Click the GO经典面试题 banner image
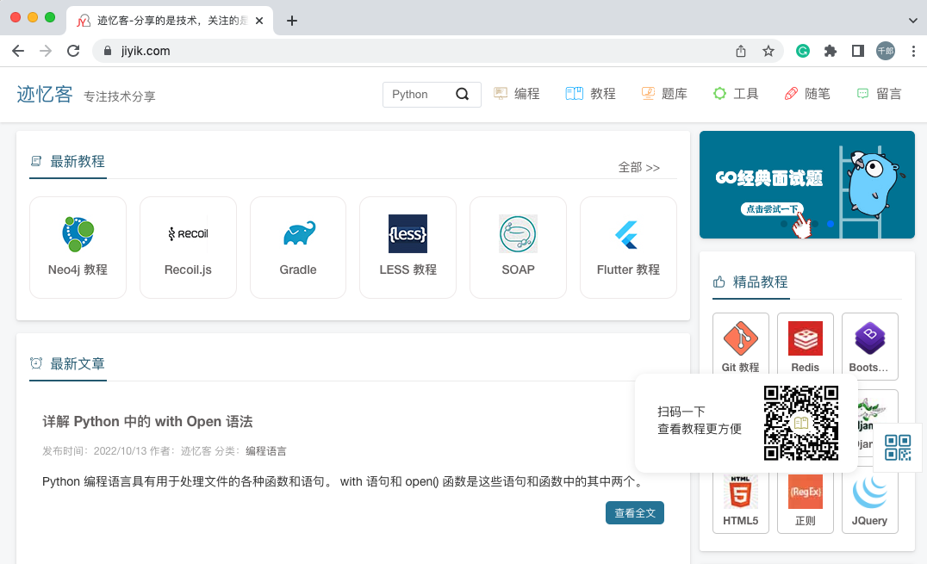The image size is (927, 564). click(807, 184)
